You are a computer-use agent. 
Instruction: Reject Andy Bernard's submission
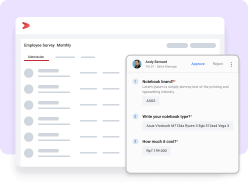(217, 64)
